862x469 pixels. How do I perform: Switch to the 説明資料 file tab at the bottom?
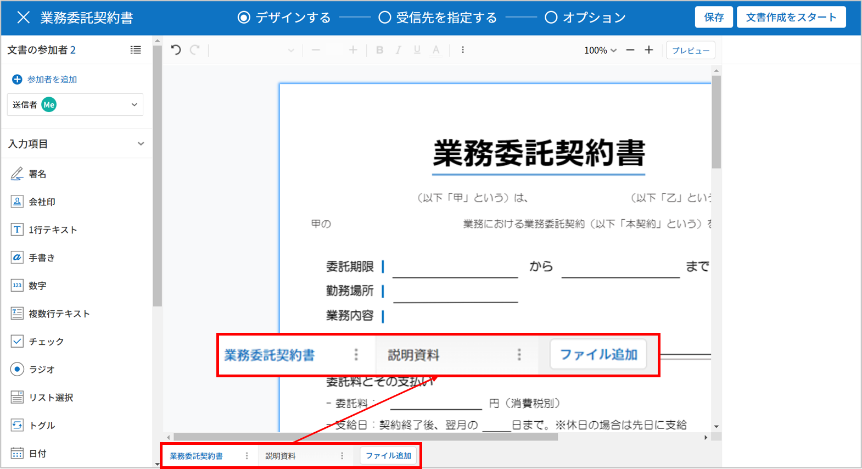point(281,456)
